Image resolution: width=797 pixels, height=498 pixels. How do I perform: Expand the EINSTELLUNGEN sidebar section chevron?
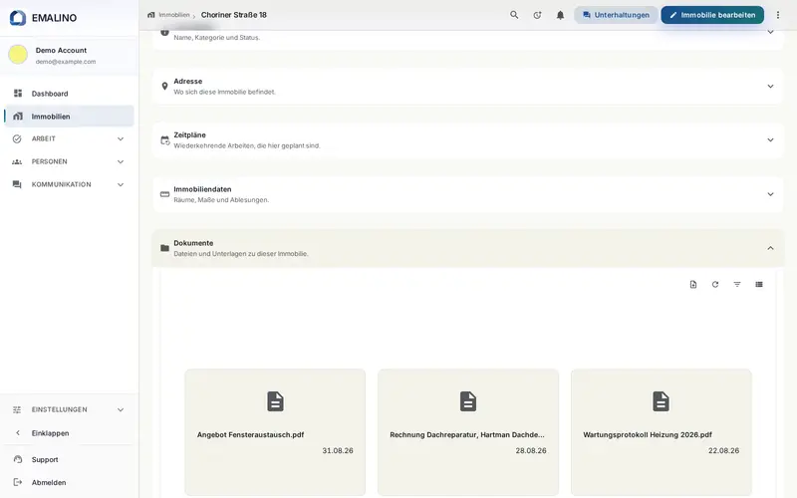pyautogui.click(x=121, y=409)
